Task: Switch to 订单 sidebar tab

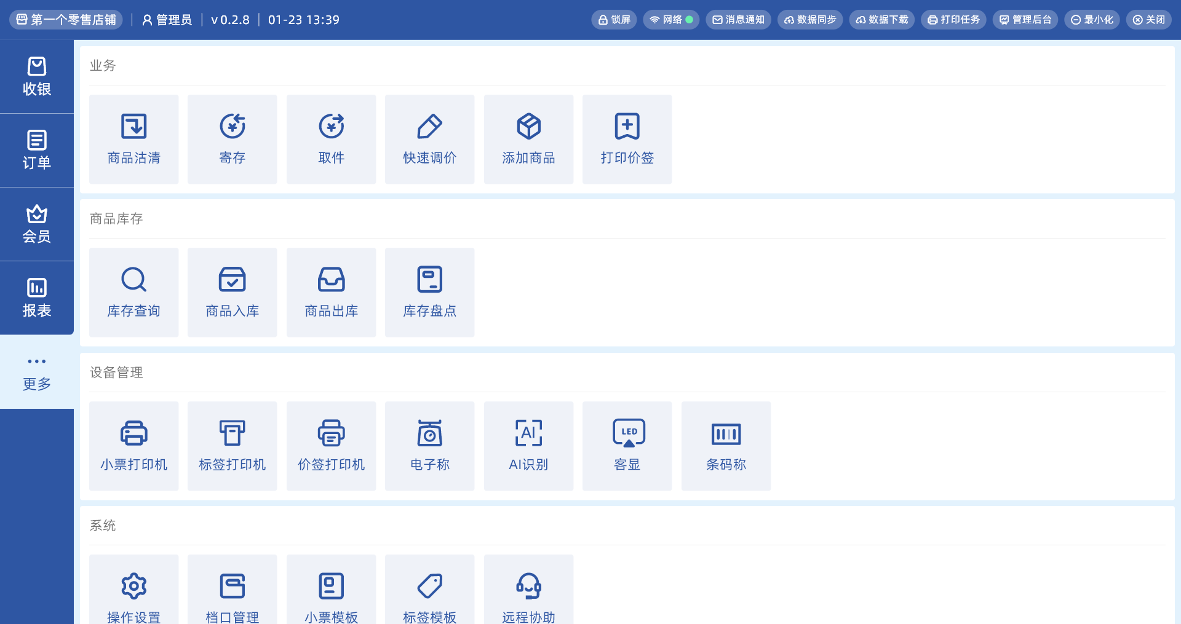Action: tap(37, 151)
